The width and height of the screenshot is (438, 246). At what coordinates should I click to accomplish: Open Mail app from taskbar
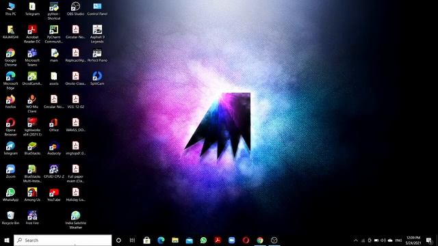[x=190, y=240]
